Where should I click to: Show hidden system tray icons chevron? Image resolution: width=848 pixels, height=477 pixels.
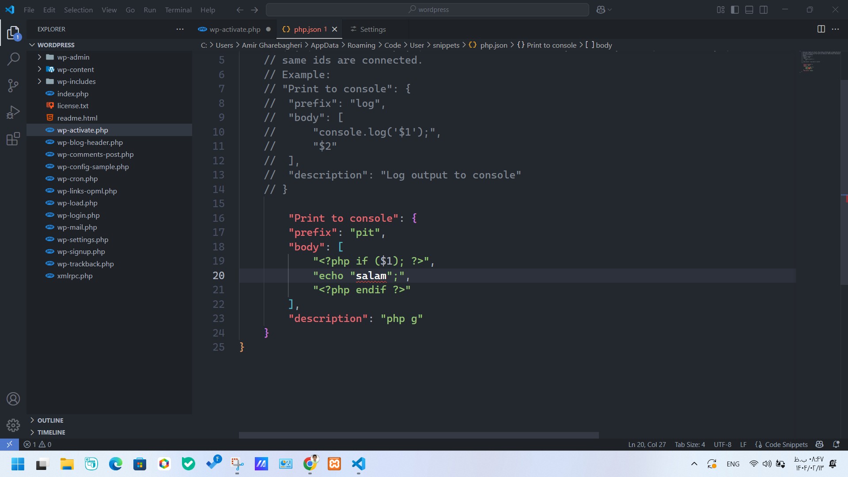[694, 464]
